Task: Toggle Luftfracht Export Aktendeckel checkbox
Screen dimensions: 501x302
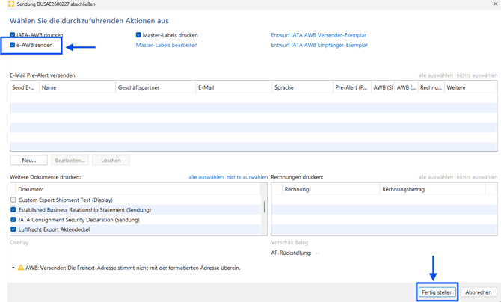Action: [13, 229]
